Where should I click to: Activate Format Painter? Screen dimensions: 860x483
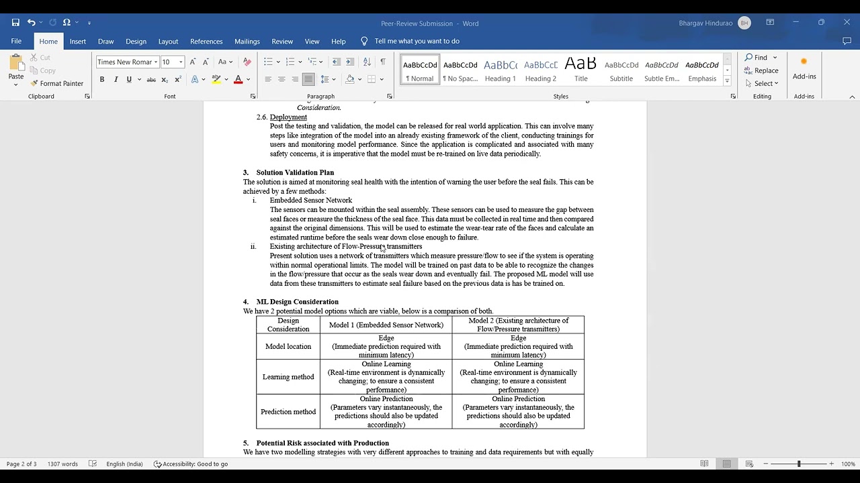[57, 84]
